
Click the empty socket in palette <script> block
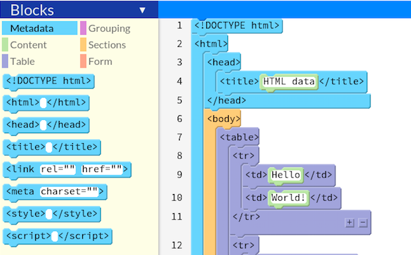(54, 236)
